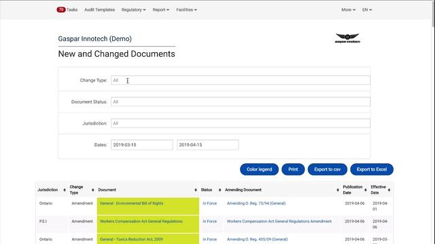This screenshot has height=244, width=435.
Task: Open Workers Compensation Act General Regulations document
Action: click(x=141, y=222)
